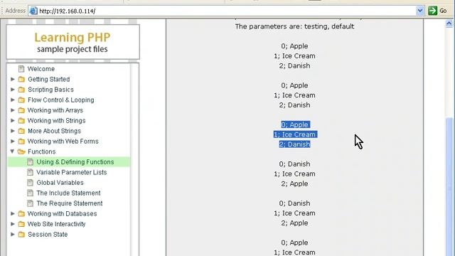Select the Functions tree label

41,151
